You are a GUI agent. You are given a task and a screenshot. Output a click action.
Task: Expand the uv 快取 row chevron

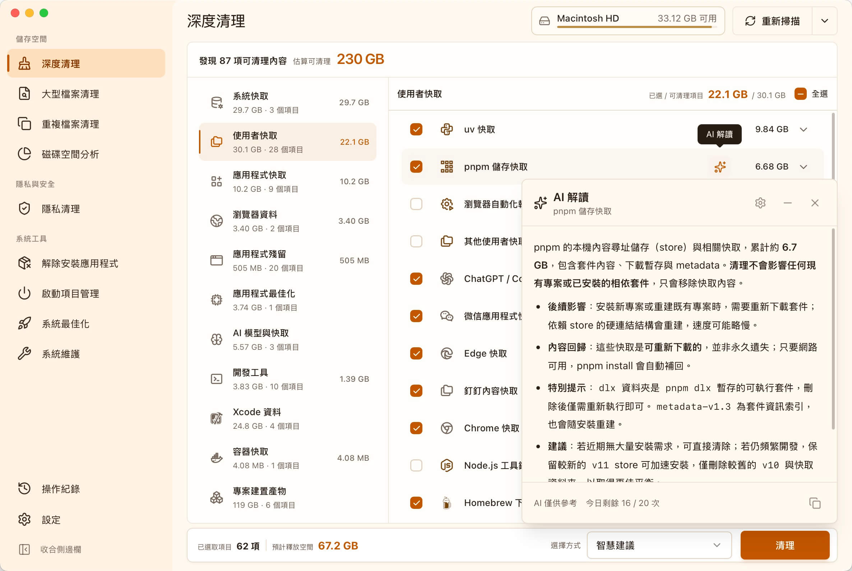pyautogui.click(x=804, y=129)
